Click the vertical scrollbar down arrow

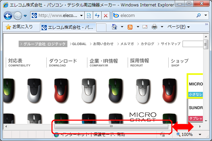click(206, 121)
